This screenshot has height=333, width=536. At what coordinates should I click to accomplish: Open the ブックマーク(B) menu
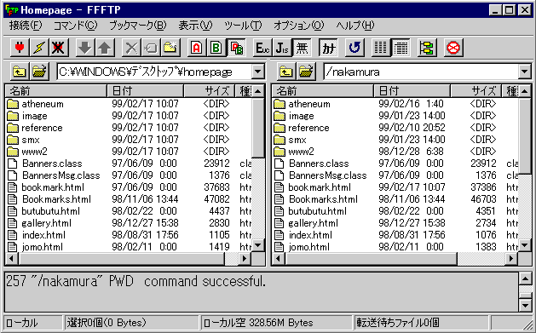tap(138, 26)
